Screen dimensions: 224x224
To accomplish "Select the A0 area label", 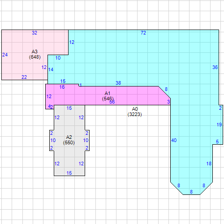I will (135, 109).
